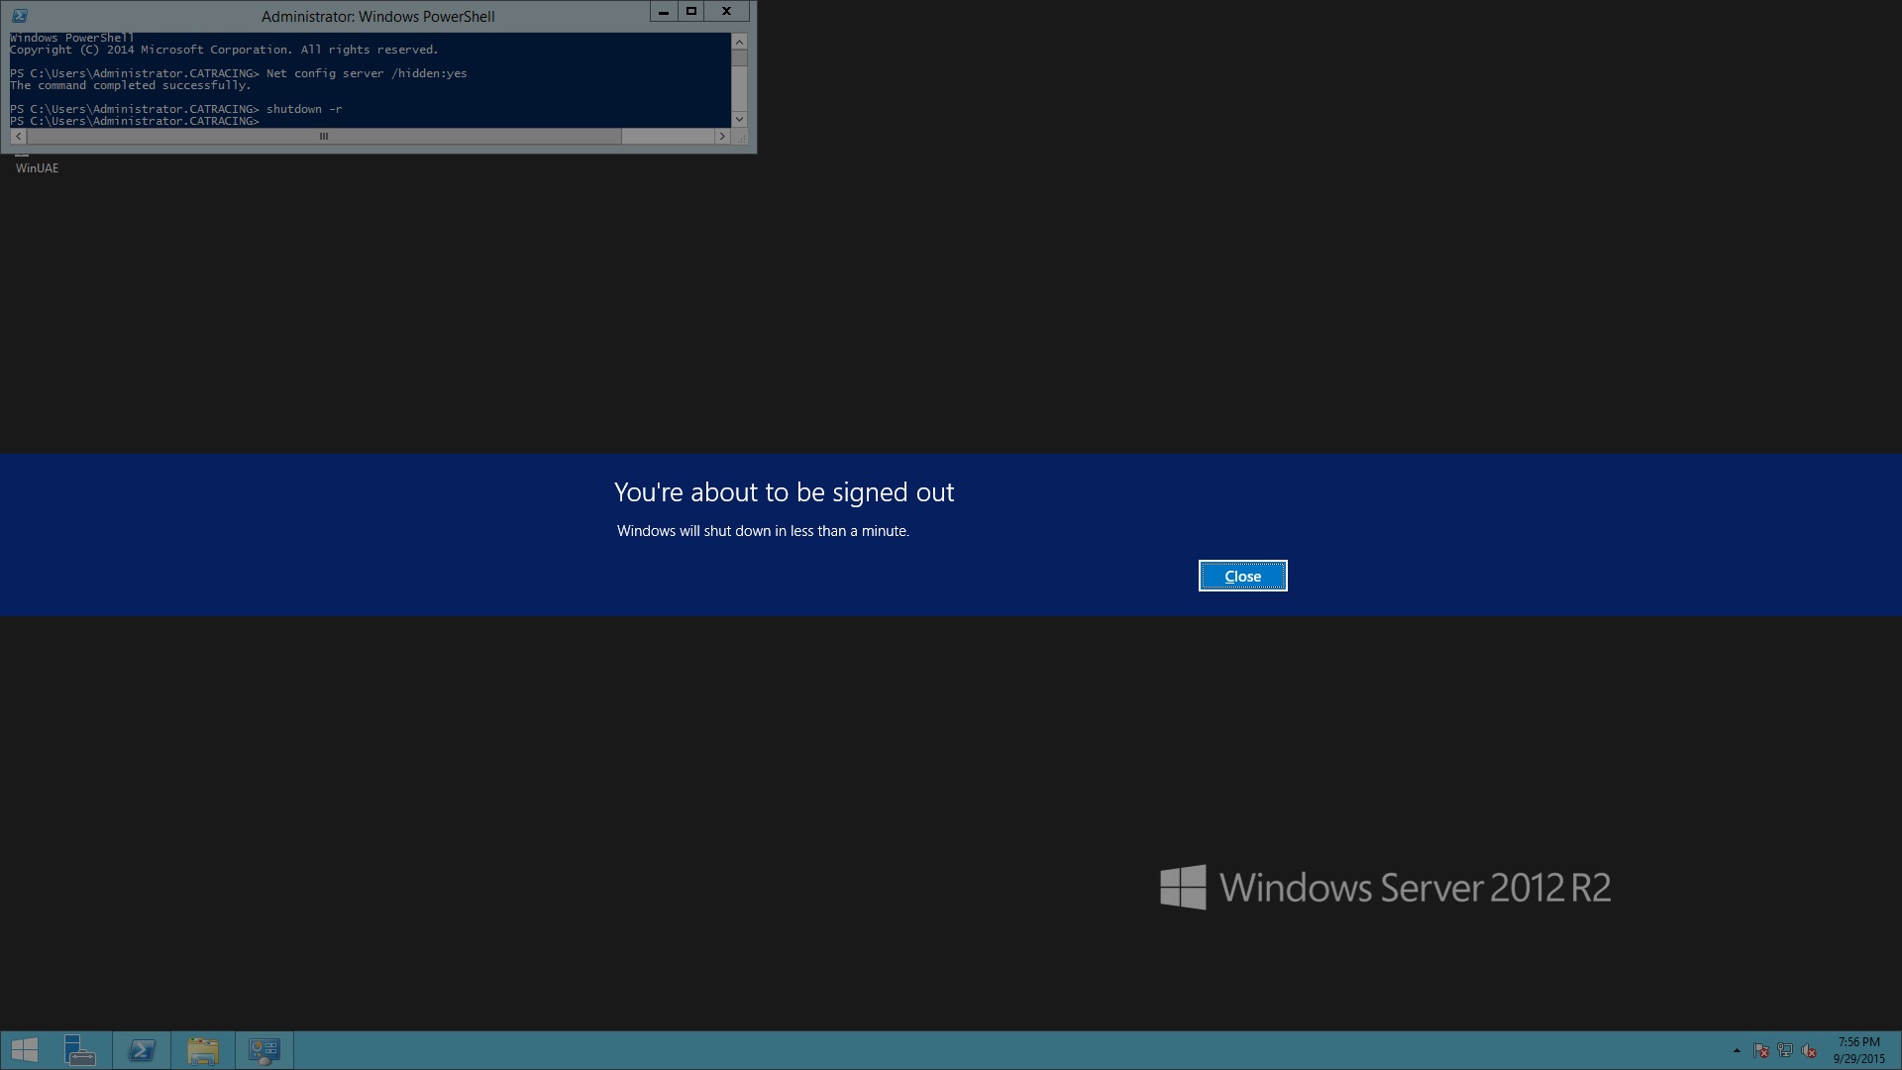Image resolution: width=1902 pixels, height=1070 pixels.
Task: Show hidden system tray icons arrow
Action: (1737, 1050)
